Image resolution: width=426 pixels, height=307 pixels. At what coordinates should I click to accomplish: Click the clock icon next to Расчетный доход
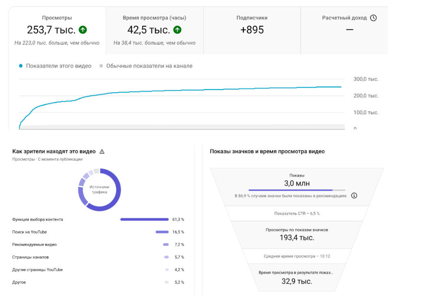click(x=373, y=18)
